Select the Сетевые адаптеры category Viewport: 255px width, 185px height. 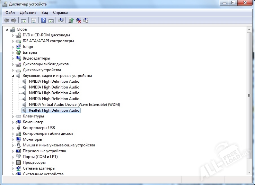pos(39,168)
